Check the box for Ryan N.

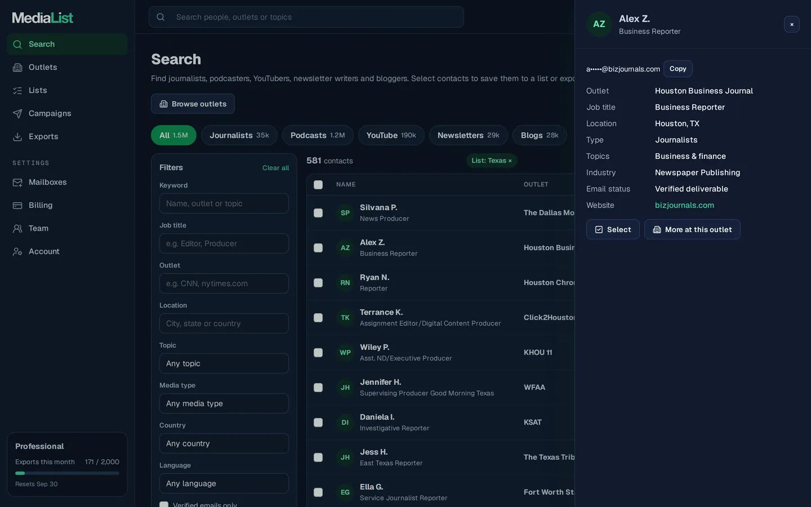pos(318,283)
